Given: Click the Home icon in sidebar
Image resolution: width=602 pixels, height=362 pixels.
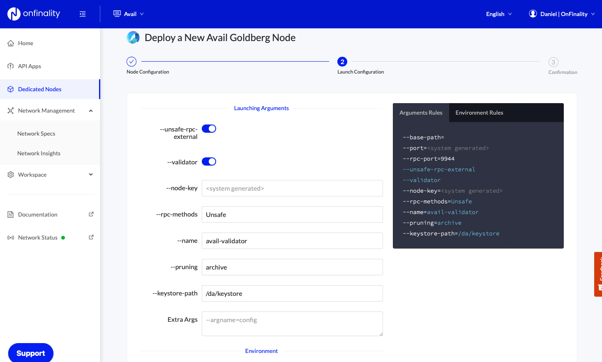Looking at the screenshot, I should (11, 44).
